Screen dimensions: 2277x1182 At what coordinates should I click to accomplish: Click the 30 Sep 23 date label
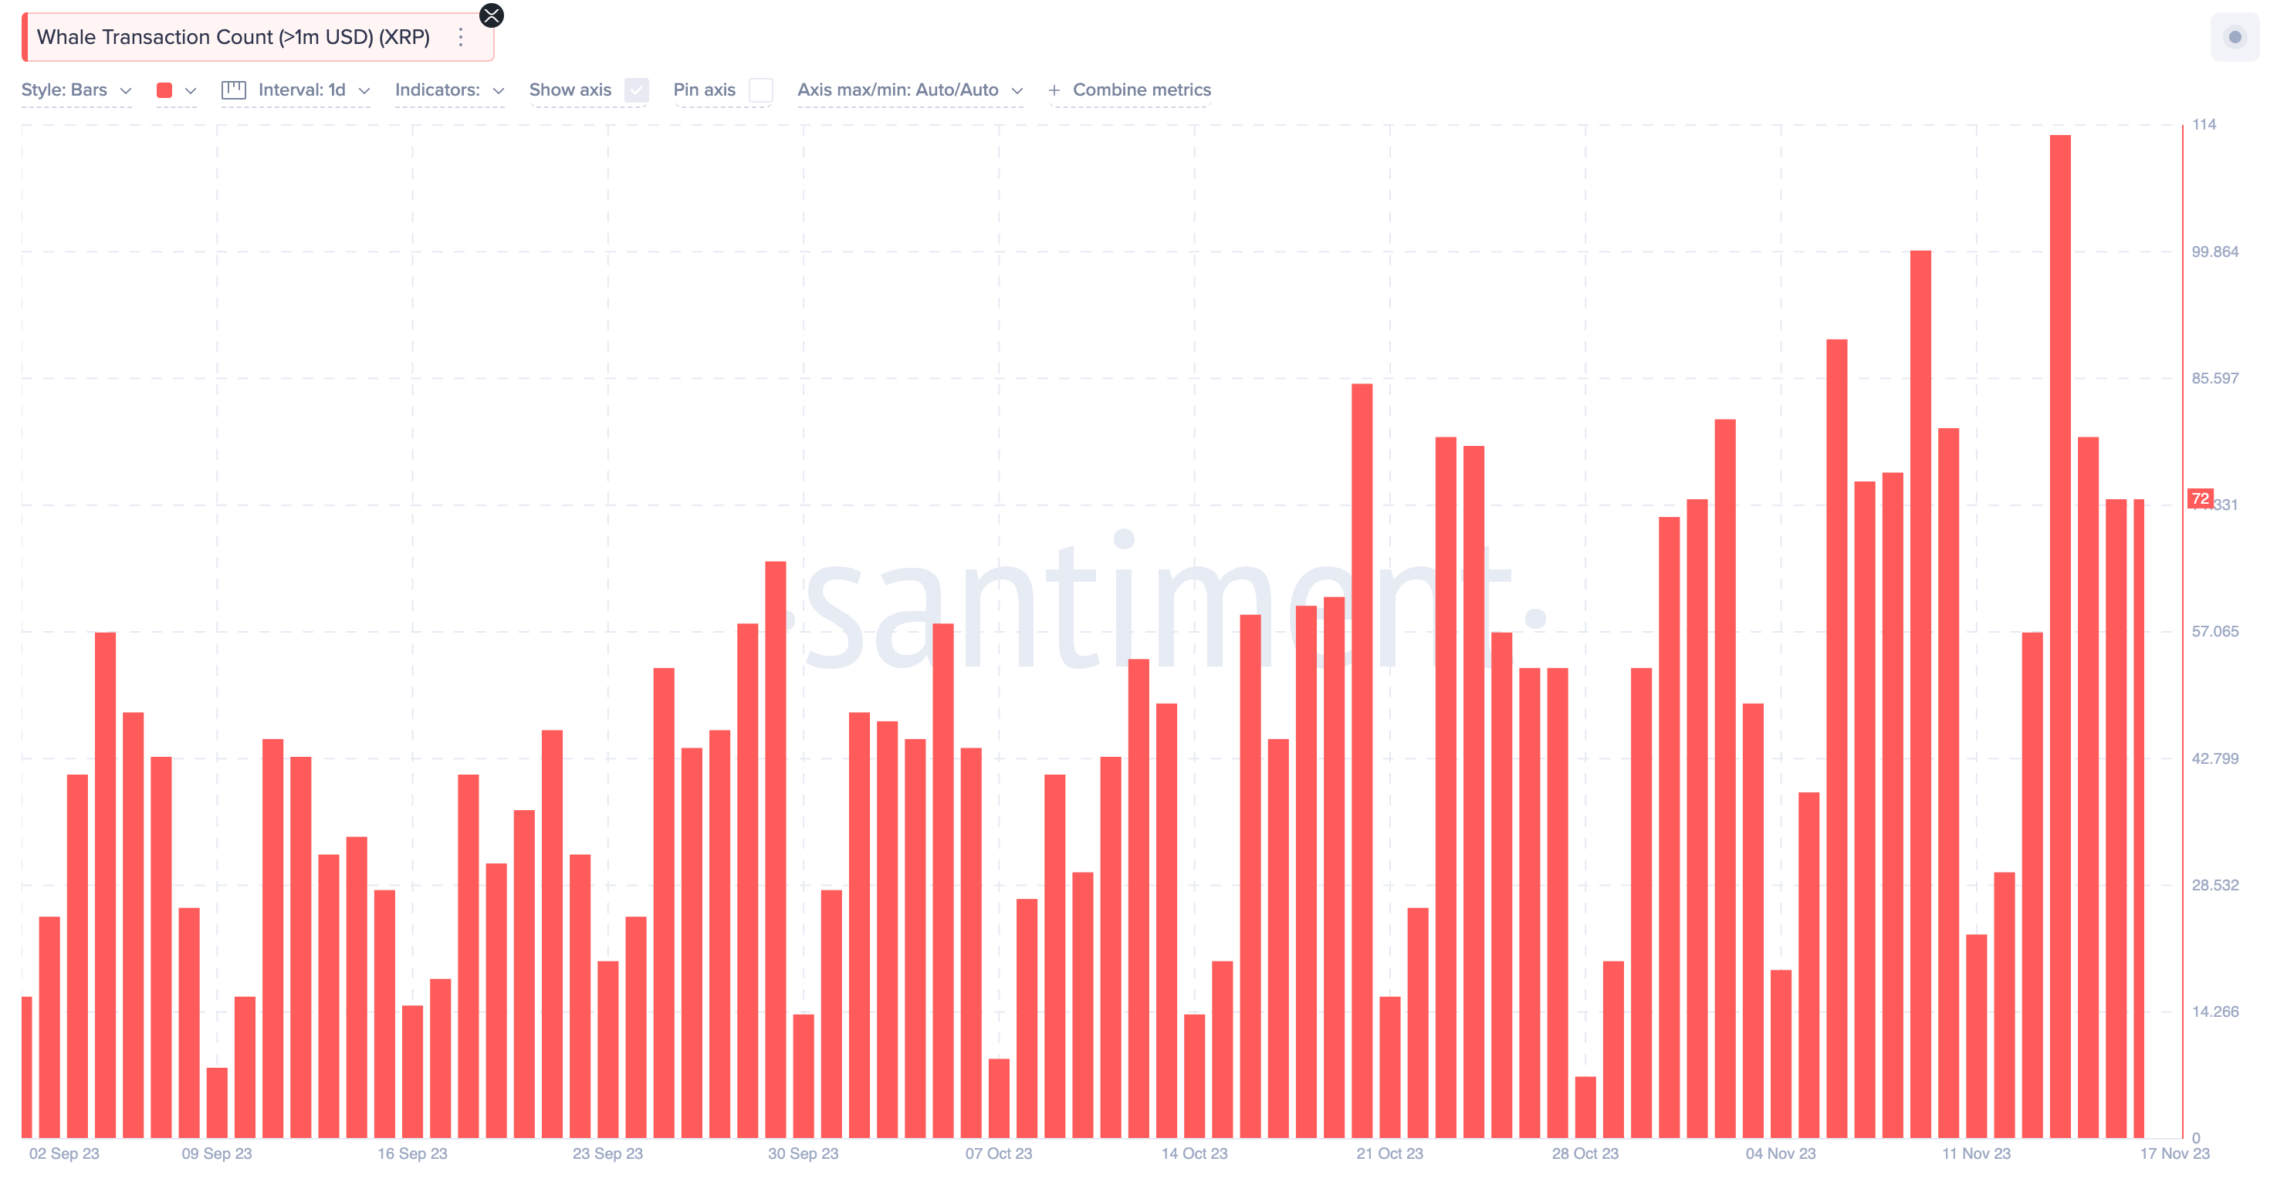pos(803,1153)
